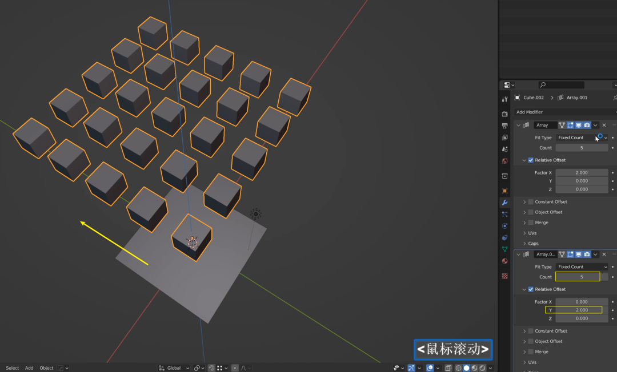The image size is (617, 372).
Task: Toggle Array modifier viewport display
Action: (578, 125)
